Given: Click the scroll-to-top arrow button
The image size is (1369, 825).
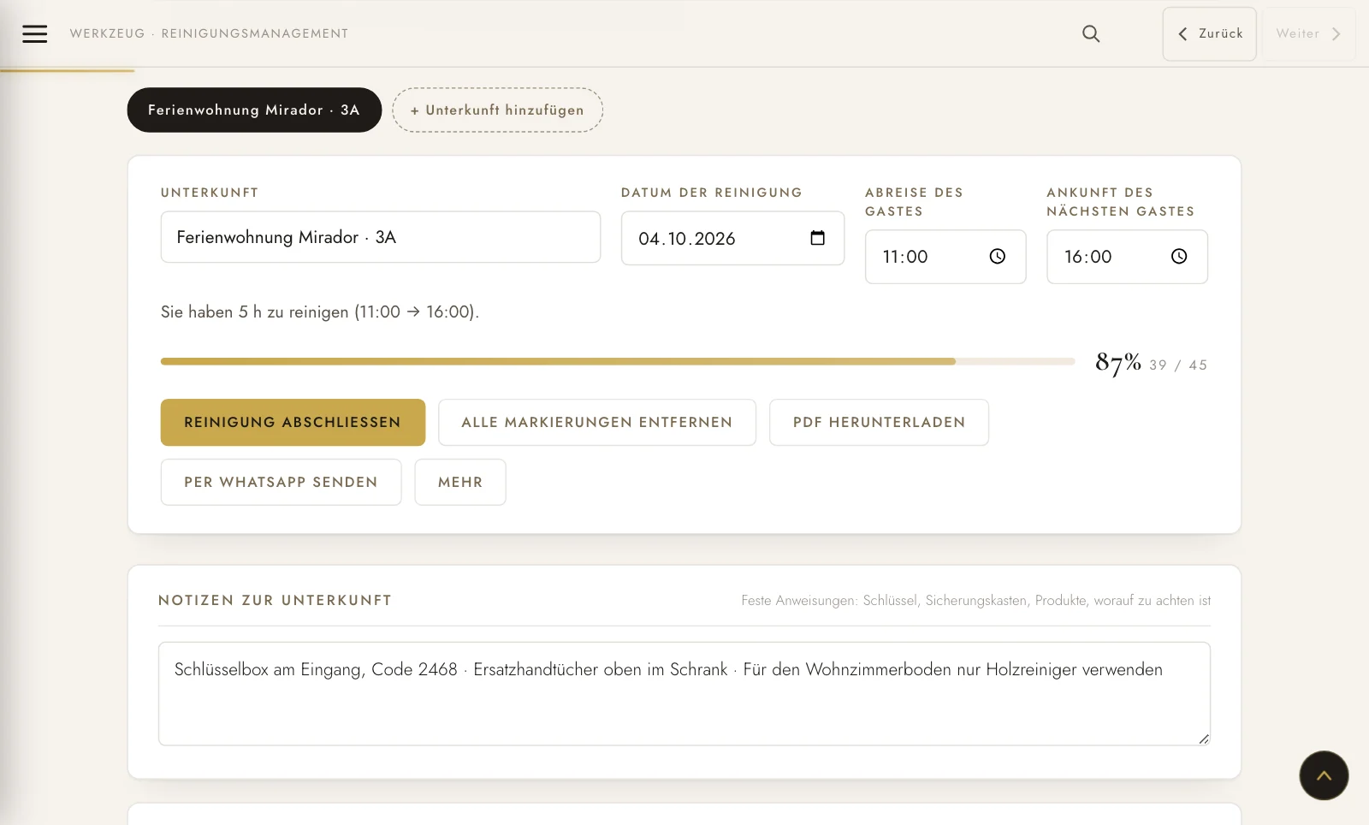Looking at the screenshot, I should (1324, 775).
